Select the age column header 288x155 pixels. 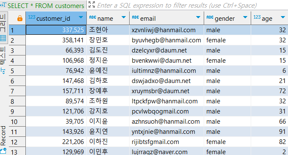coord(269,18)
